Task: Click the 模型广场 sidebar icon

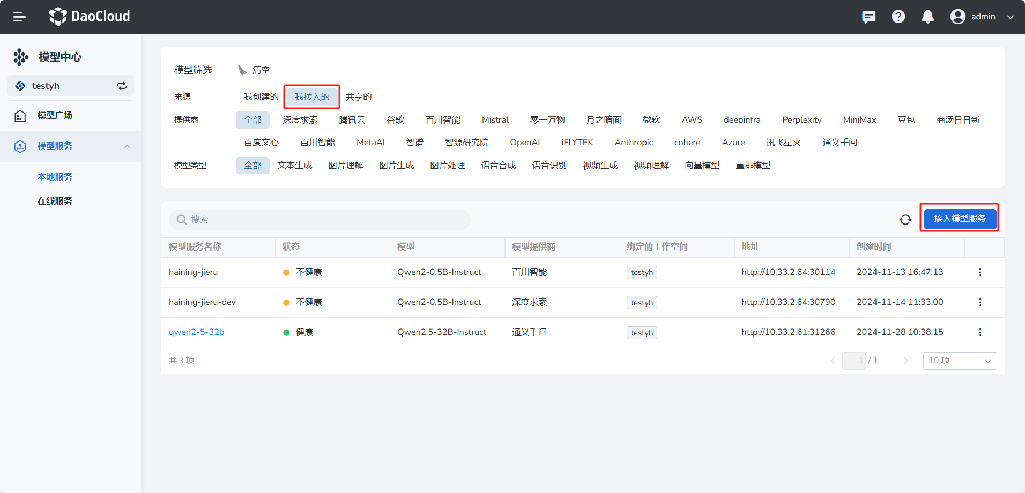Action: [x=20, y=116]
